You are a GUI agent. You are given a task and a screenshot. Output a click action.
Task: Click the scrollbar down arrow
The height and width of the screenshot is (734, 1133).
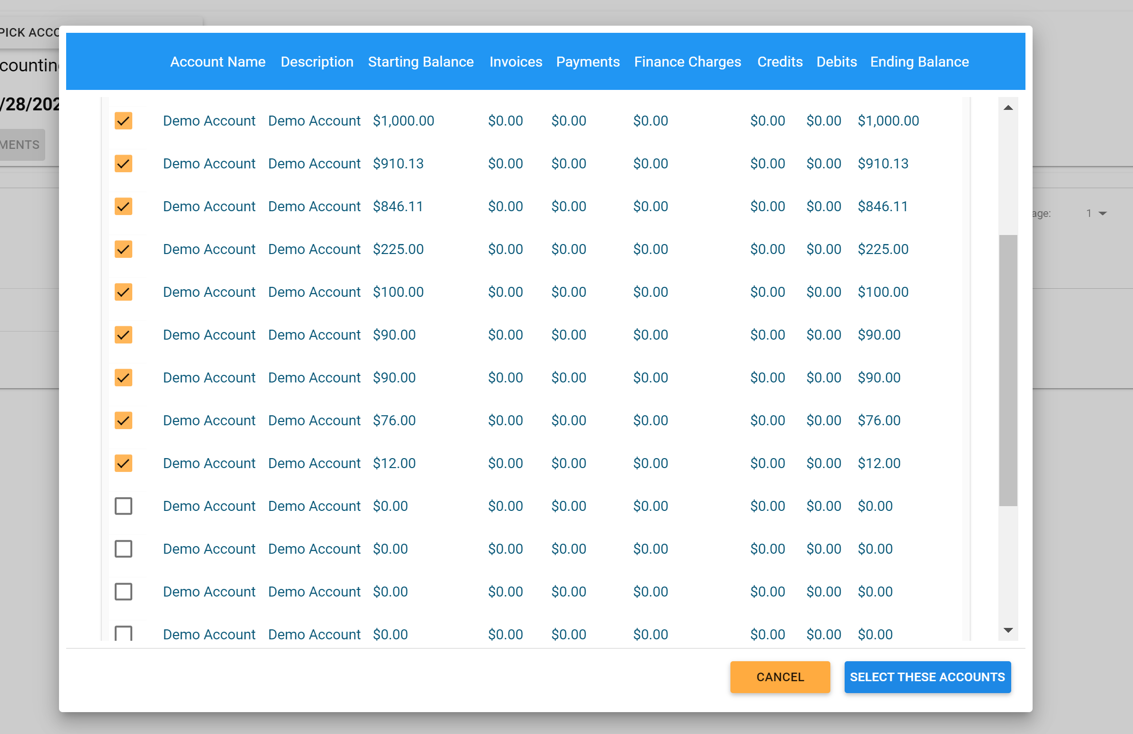(x=1008, y=630)
